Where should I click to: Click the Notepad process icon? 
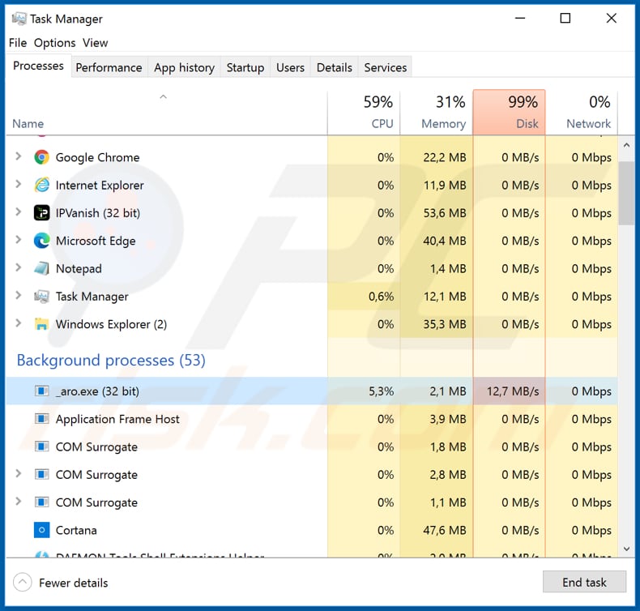(x=41, y=268)
